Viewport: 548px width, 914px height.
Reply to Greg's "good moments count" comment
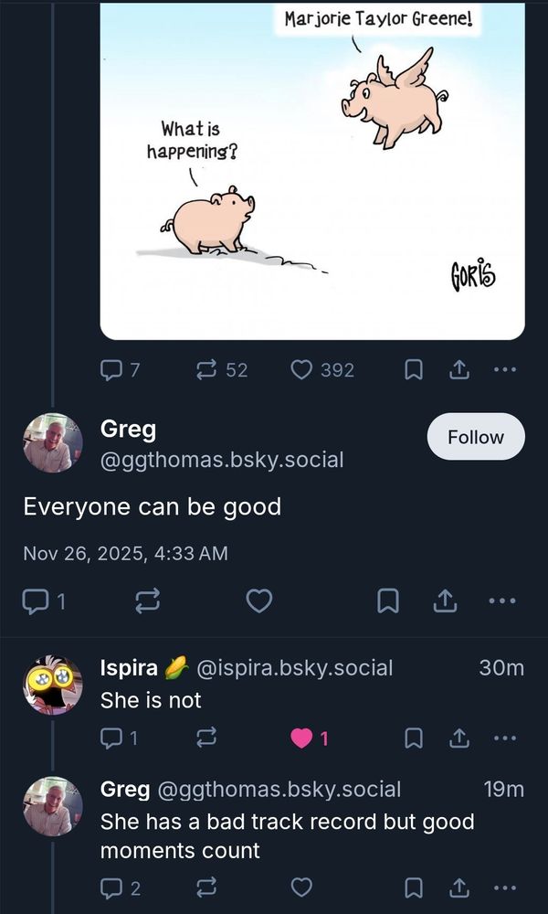121,887
